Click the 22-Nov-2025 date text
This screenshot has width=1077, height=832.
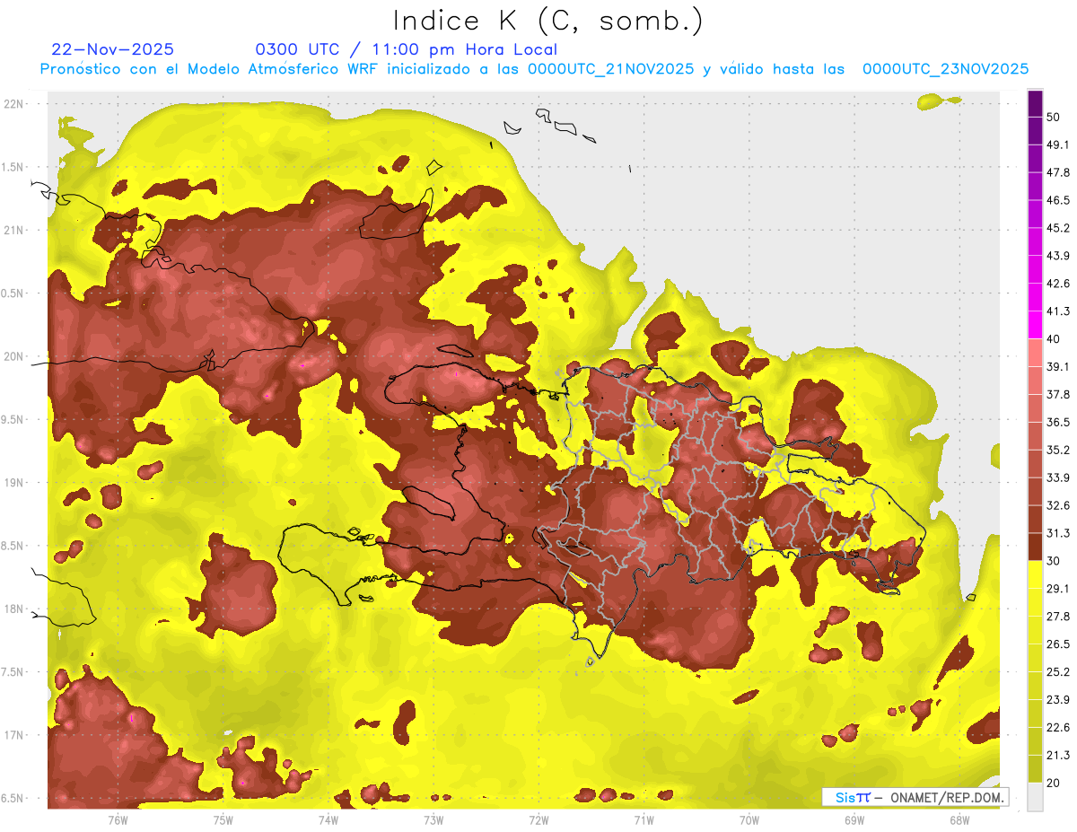click(113, 49)
